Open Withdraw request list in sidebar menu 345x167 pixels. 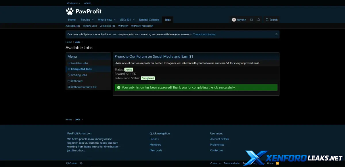coord(84,87)
